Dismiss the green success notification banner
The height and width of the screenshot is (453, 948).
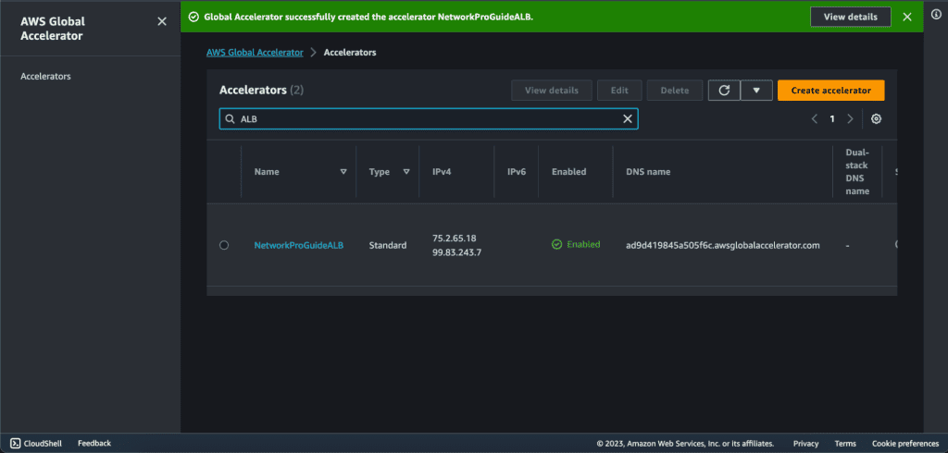tap(907, 17)
